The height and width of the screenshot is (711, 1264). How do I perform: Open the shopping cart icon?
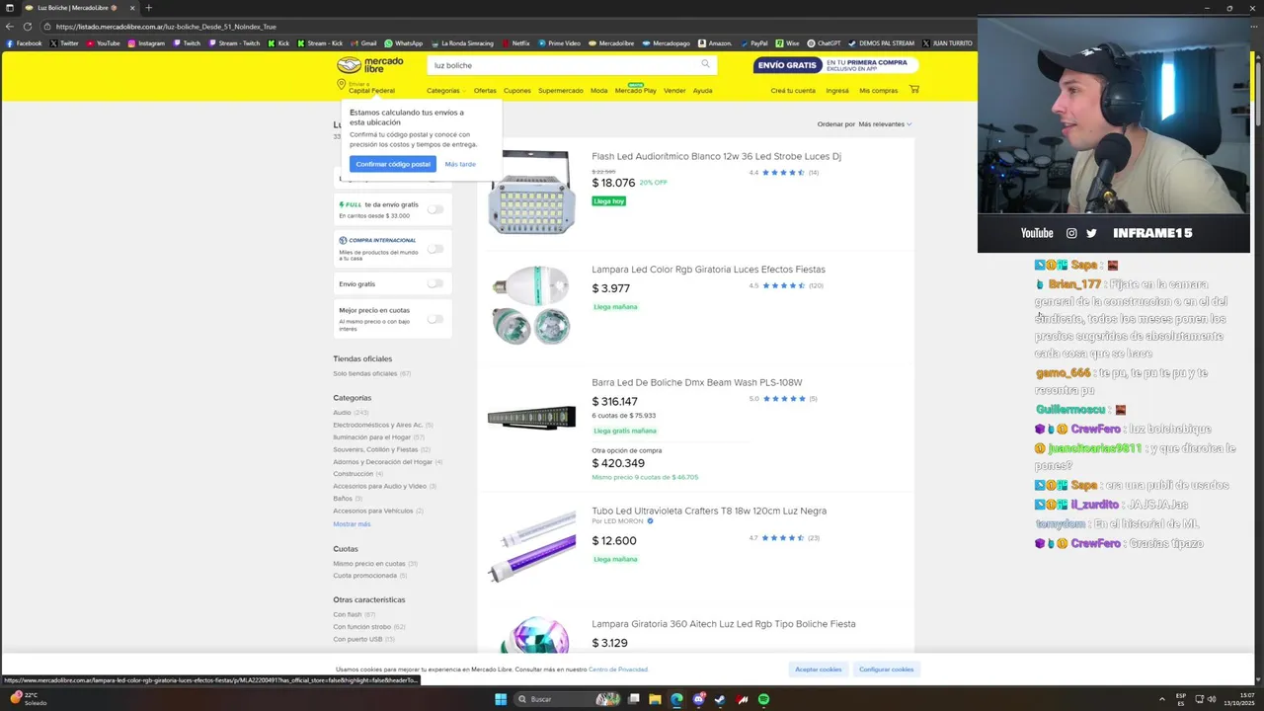(x=913, y=90)
